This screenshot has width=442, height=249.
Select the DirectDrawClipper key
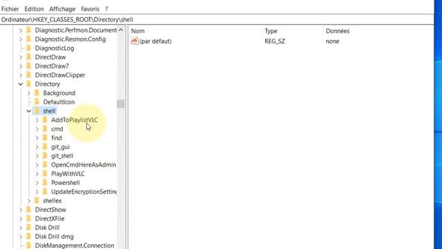pyautogui.click(x=60, y=75)
